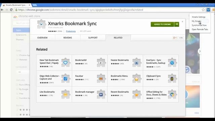Select Extensions in the web store sidebar

[x=21, y=35]
